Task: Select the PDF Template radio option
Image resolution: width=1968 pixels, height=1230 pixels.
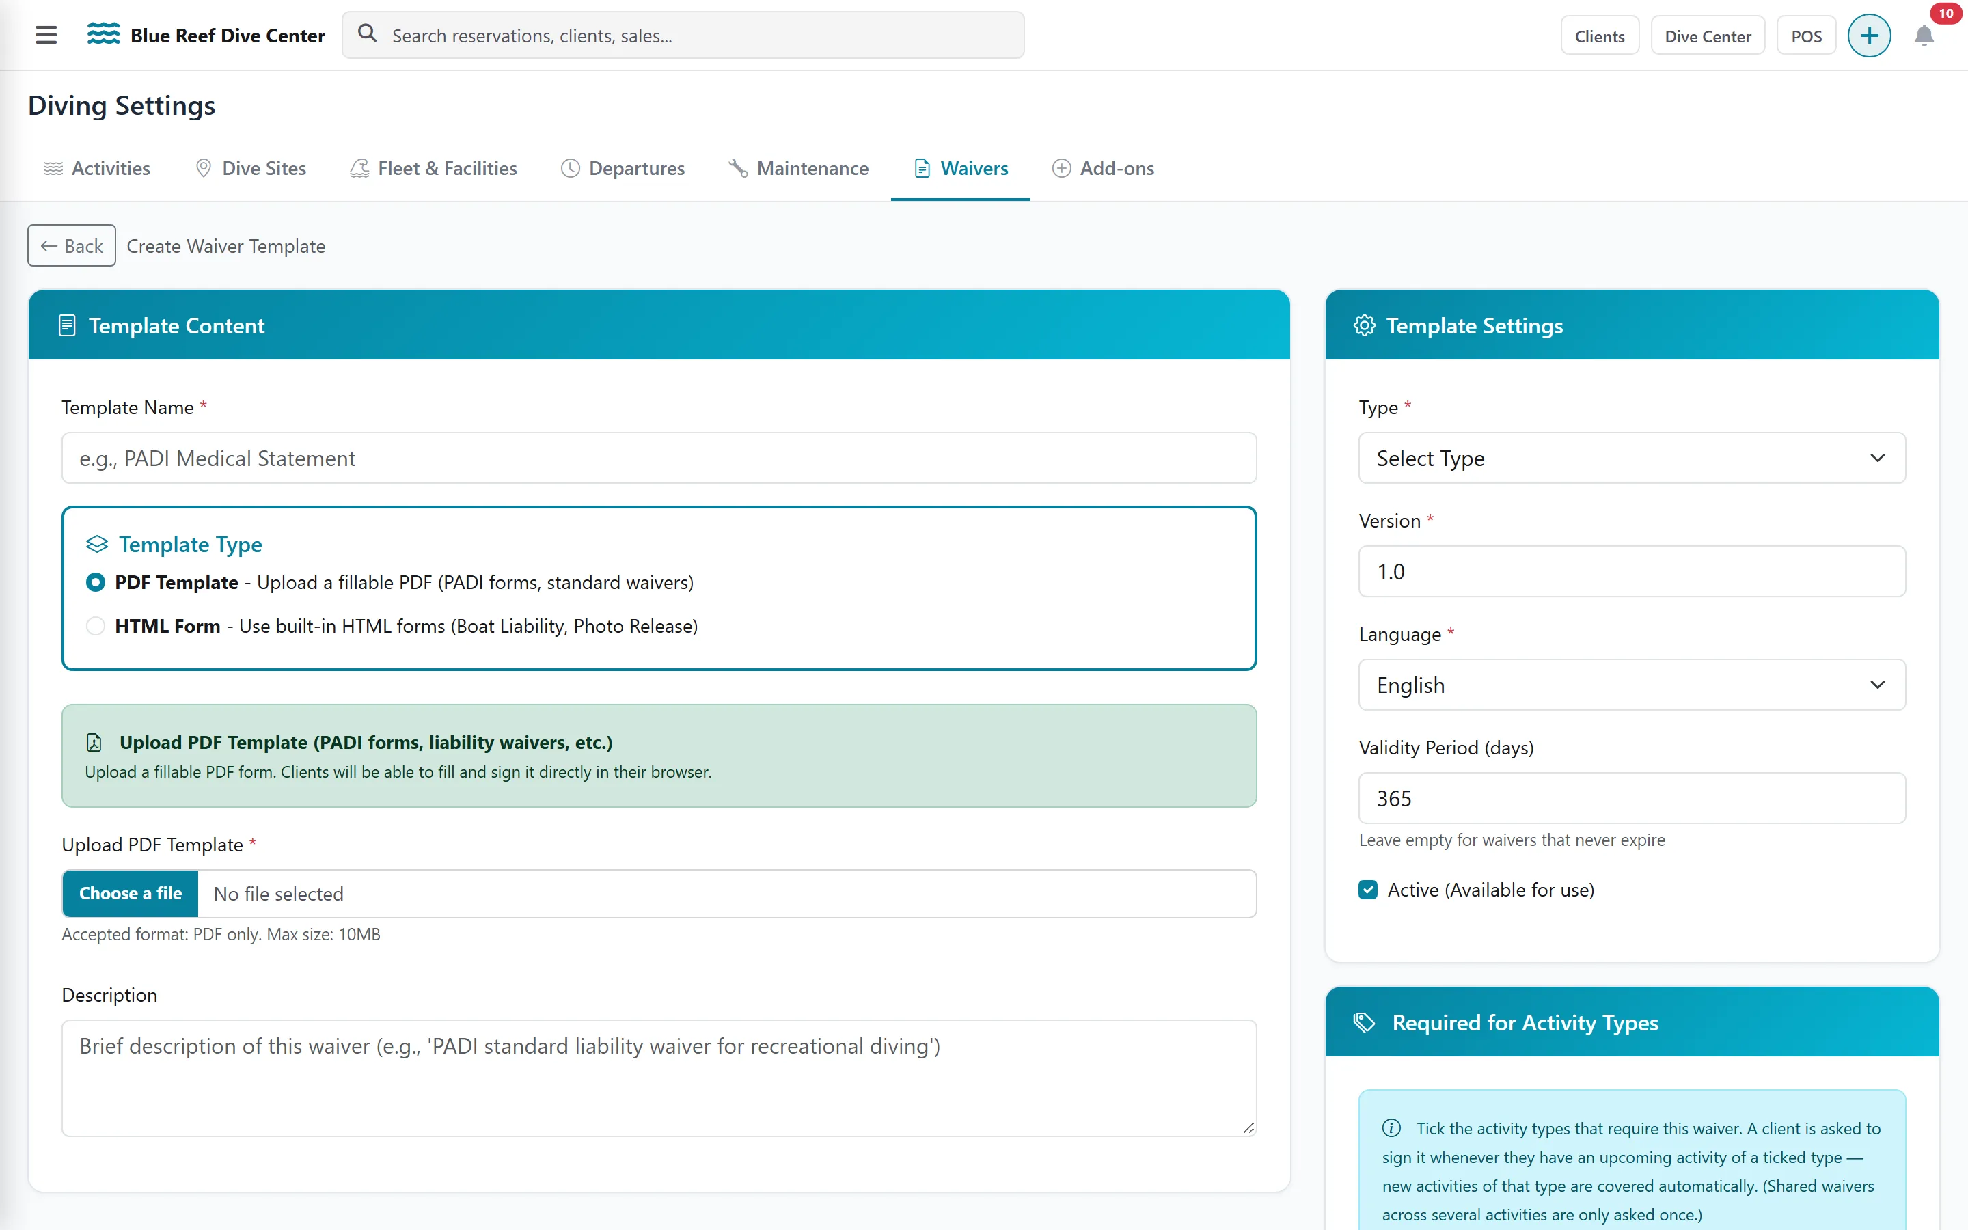Action: pyautogui.click(x=96, y=582)
